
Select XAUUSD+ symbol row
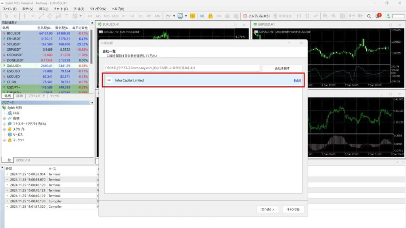(x=45, y=66)
